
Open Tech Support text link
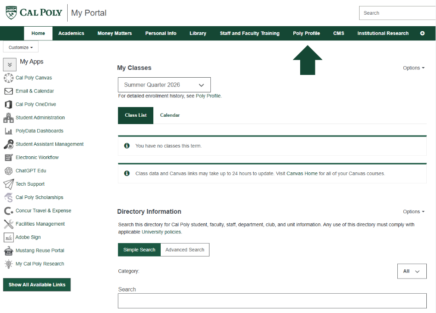(30, 184)
